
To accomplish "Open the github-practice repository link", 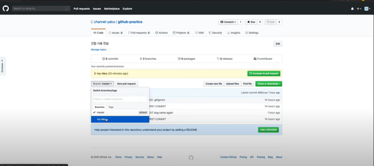I will [130, 22].
